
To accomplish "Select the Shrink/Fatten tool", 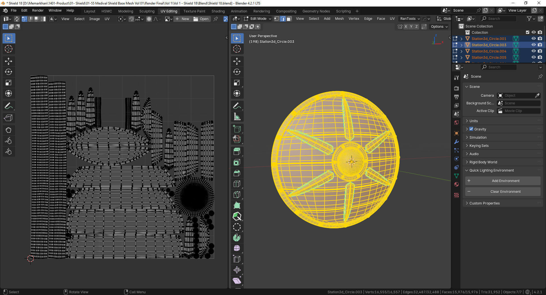I will pos(237,270).
